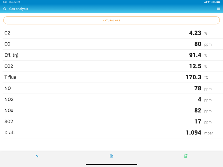Tap the power icon beside Gas analysis
223x167 pixels.
coord(5,9)
